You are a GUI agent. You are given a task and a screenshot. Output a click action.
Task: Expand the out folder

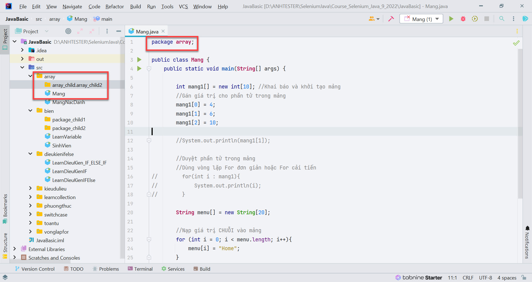point(22,59)
